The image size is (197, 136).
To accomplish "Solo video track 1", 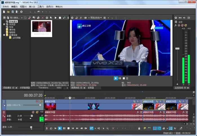I will point(41,101).
